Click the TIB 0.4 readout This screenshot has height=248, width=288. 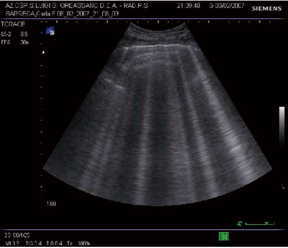point(54,243)
